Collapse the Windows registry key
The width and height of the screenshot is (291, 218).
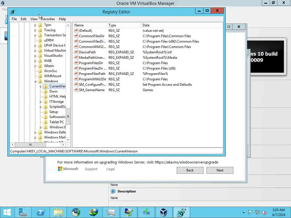pos(35,81)
